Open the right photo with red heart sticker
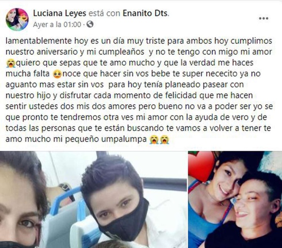 235,199
